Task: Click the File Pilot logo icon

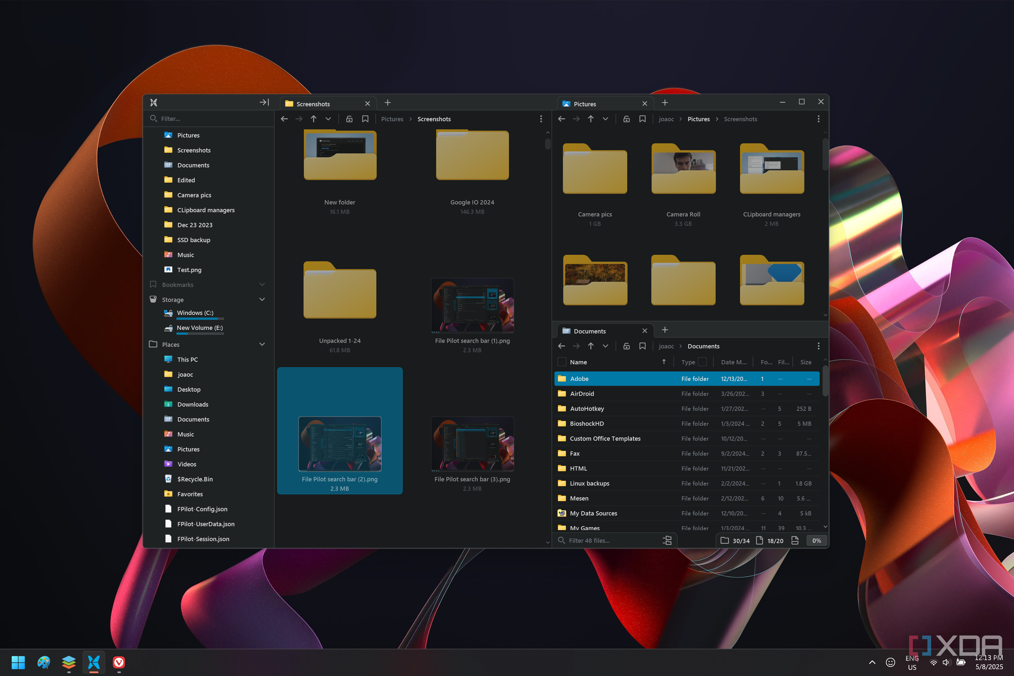Action: (154, 102)
